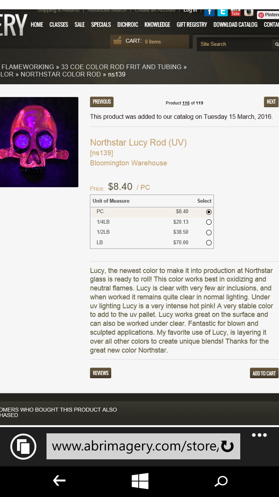Reload the page with the refresh icon

coord(227,446)
